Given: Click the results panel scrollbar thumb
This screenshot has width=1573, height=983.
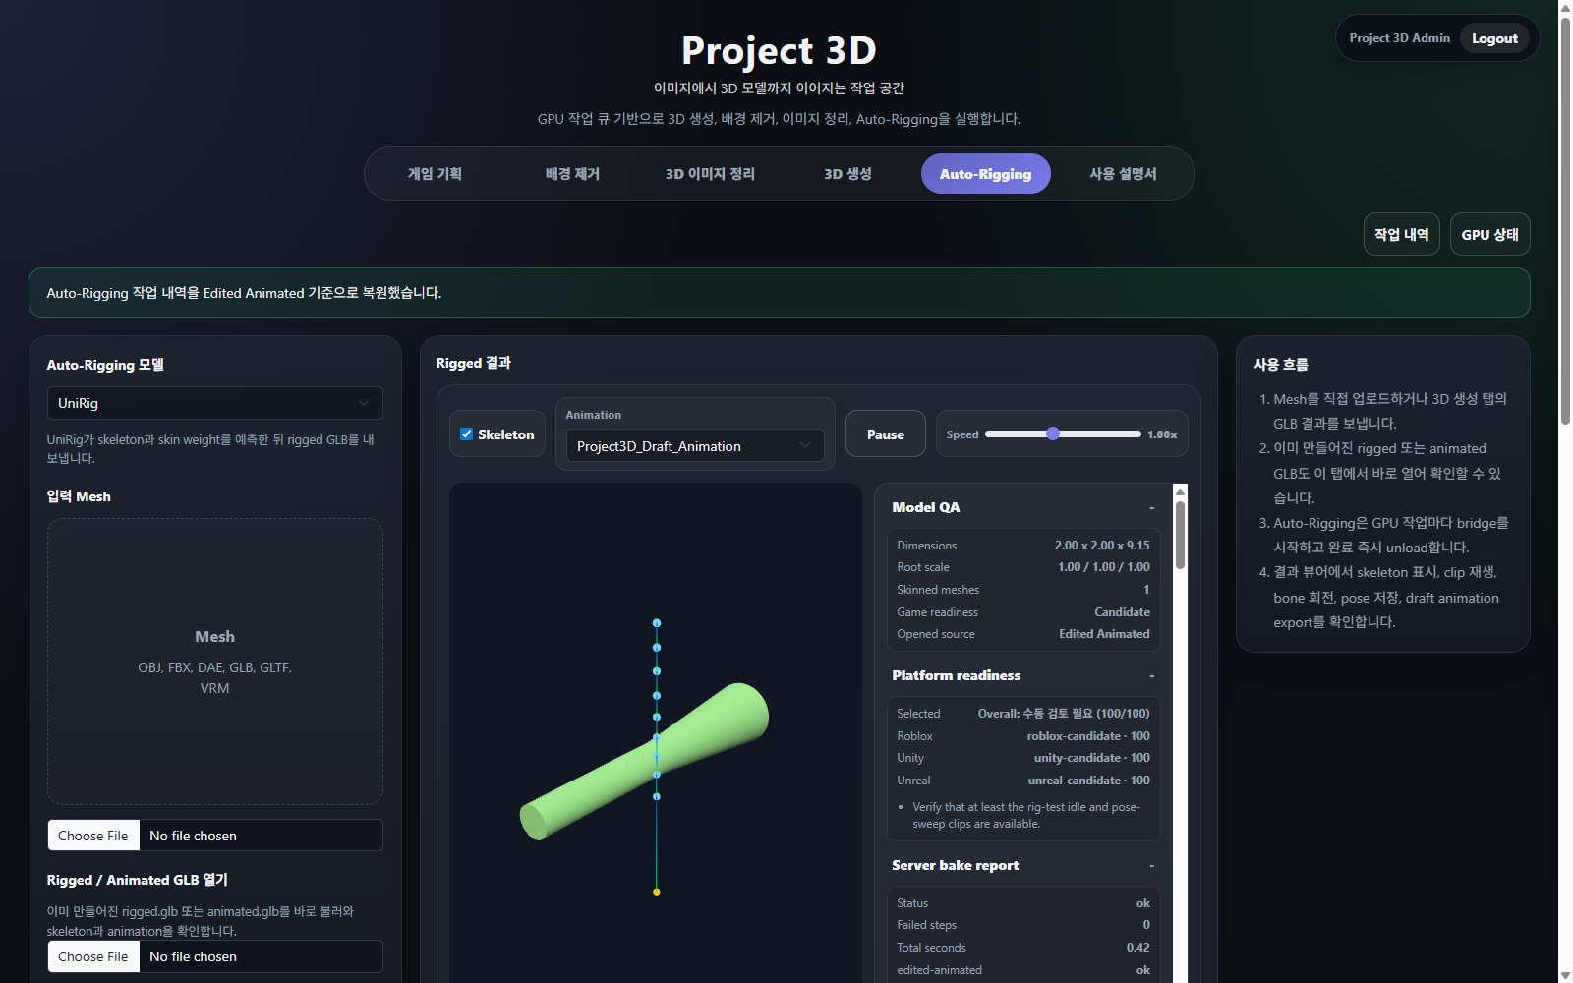Looking at the screenshot, I should 1180,535.
